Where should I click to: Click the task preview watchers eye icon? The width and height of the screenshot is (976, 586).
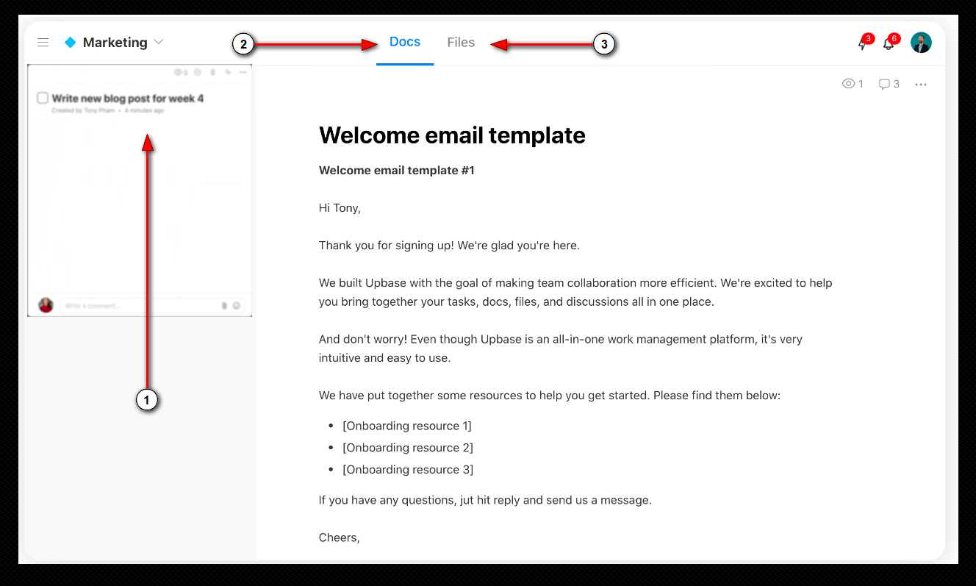pyautogui.click(x=178, y=72)
